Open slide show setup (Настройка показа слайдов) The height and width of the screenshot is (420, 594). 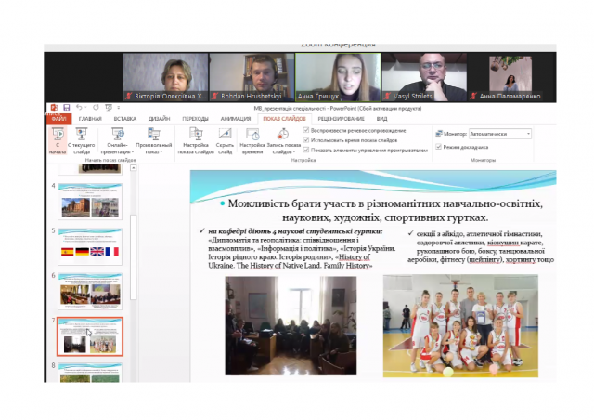coord(195,140)
